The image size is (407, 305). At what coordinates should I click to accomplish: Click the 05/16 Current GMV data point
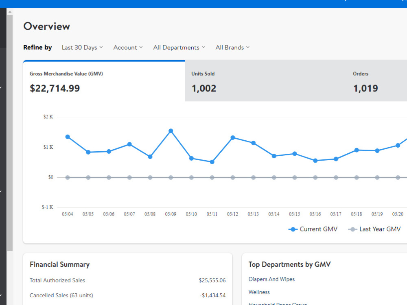click(315, 161)
